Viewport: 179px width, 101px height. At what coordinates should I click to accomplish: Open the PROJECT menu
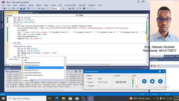pyautogui.click(x=23, y=5)
